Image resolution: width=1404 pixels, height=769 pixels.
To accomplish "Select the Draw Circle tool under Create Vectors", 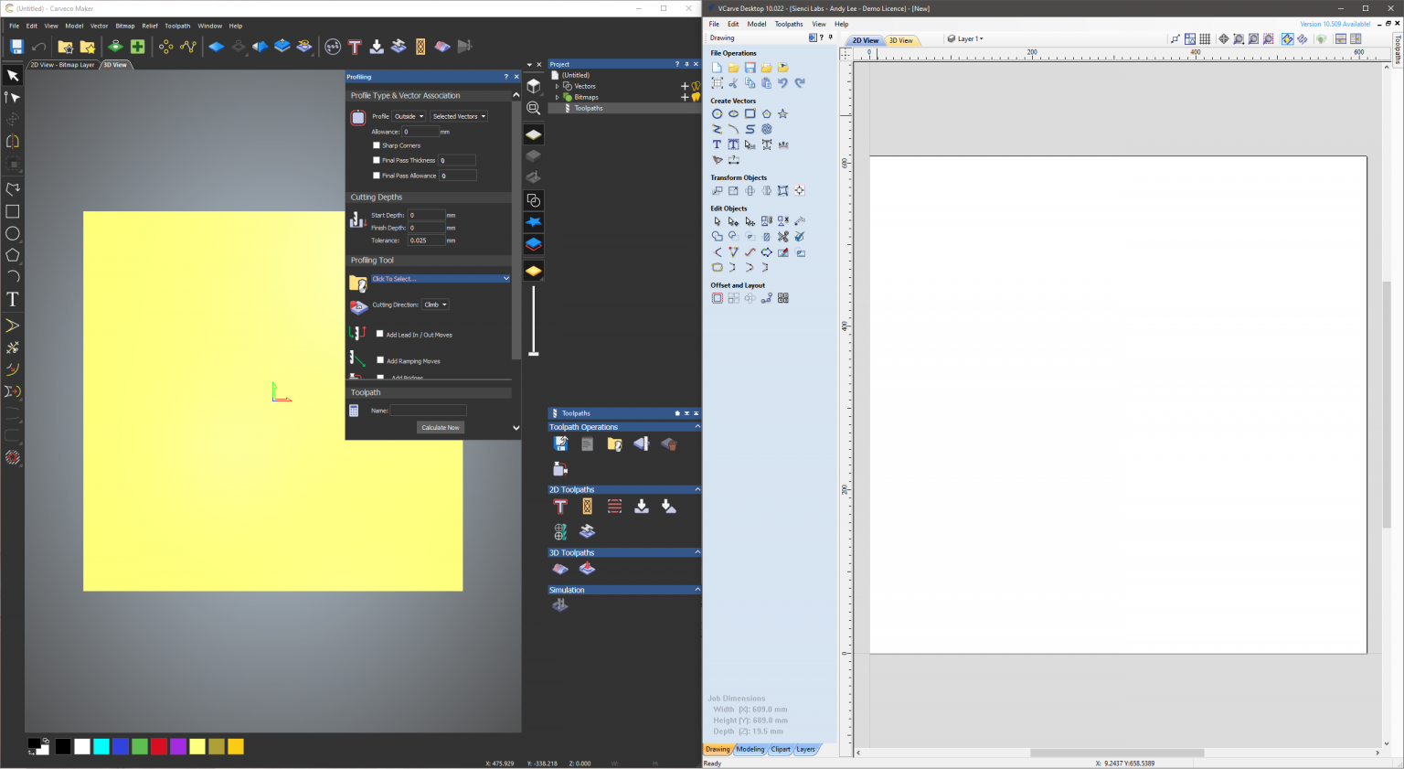I will point(718,113).
